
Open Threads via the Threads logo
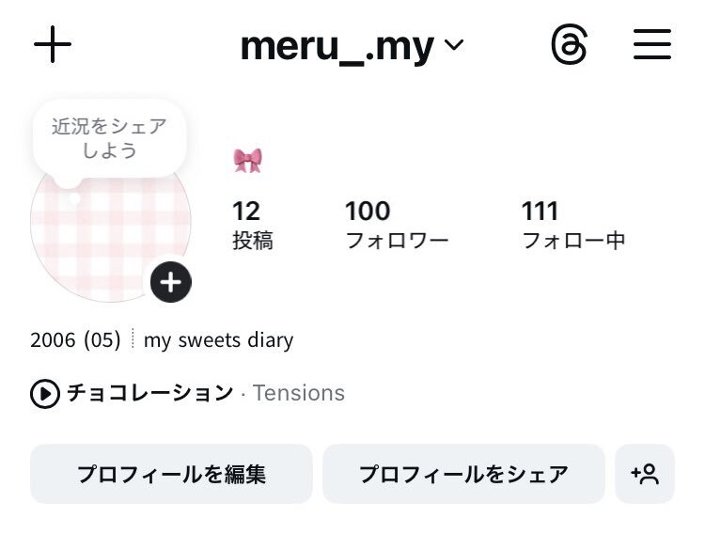570,45
